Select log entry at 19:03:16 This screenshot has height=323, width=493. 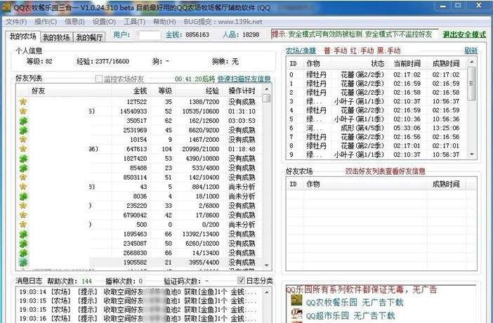point(138,318)
